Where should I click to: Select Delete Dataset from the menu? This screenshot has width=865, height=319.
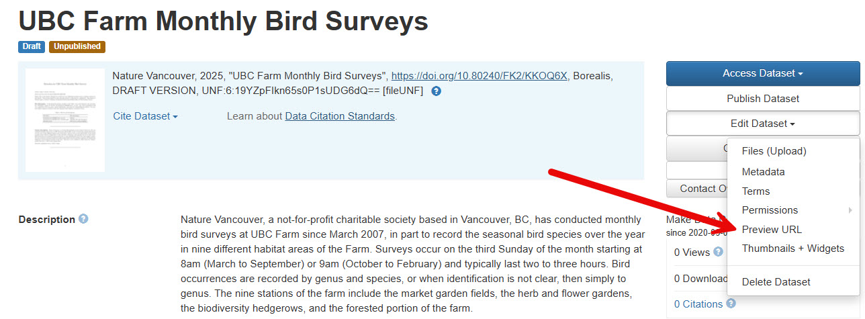776,282
